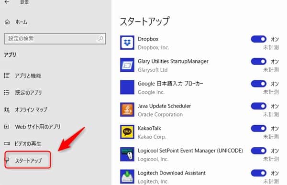Click the back arrow in Settings

7,2
